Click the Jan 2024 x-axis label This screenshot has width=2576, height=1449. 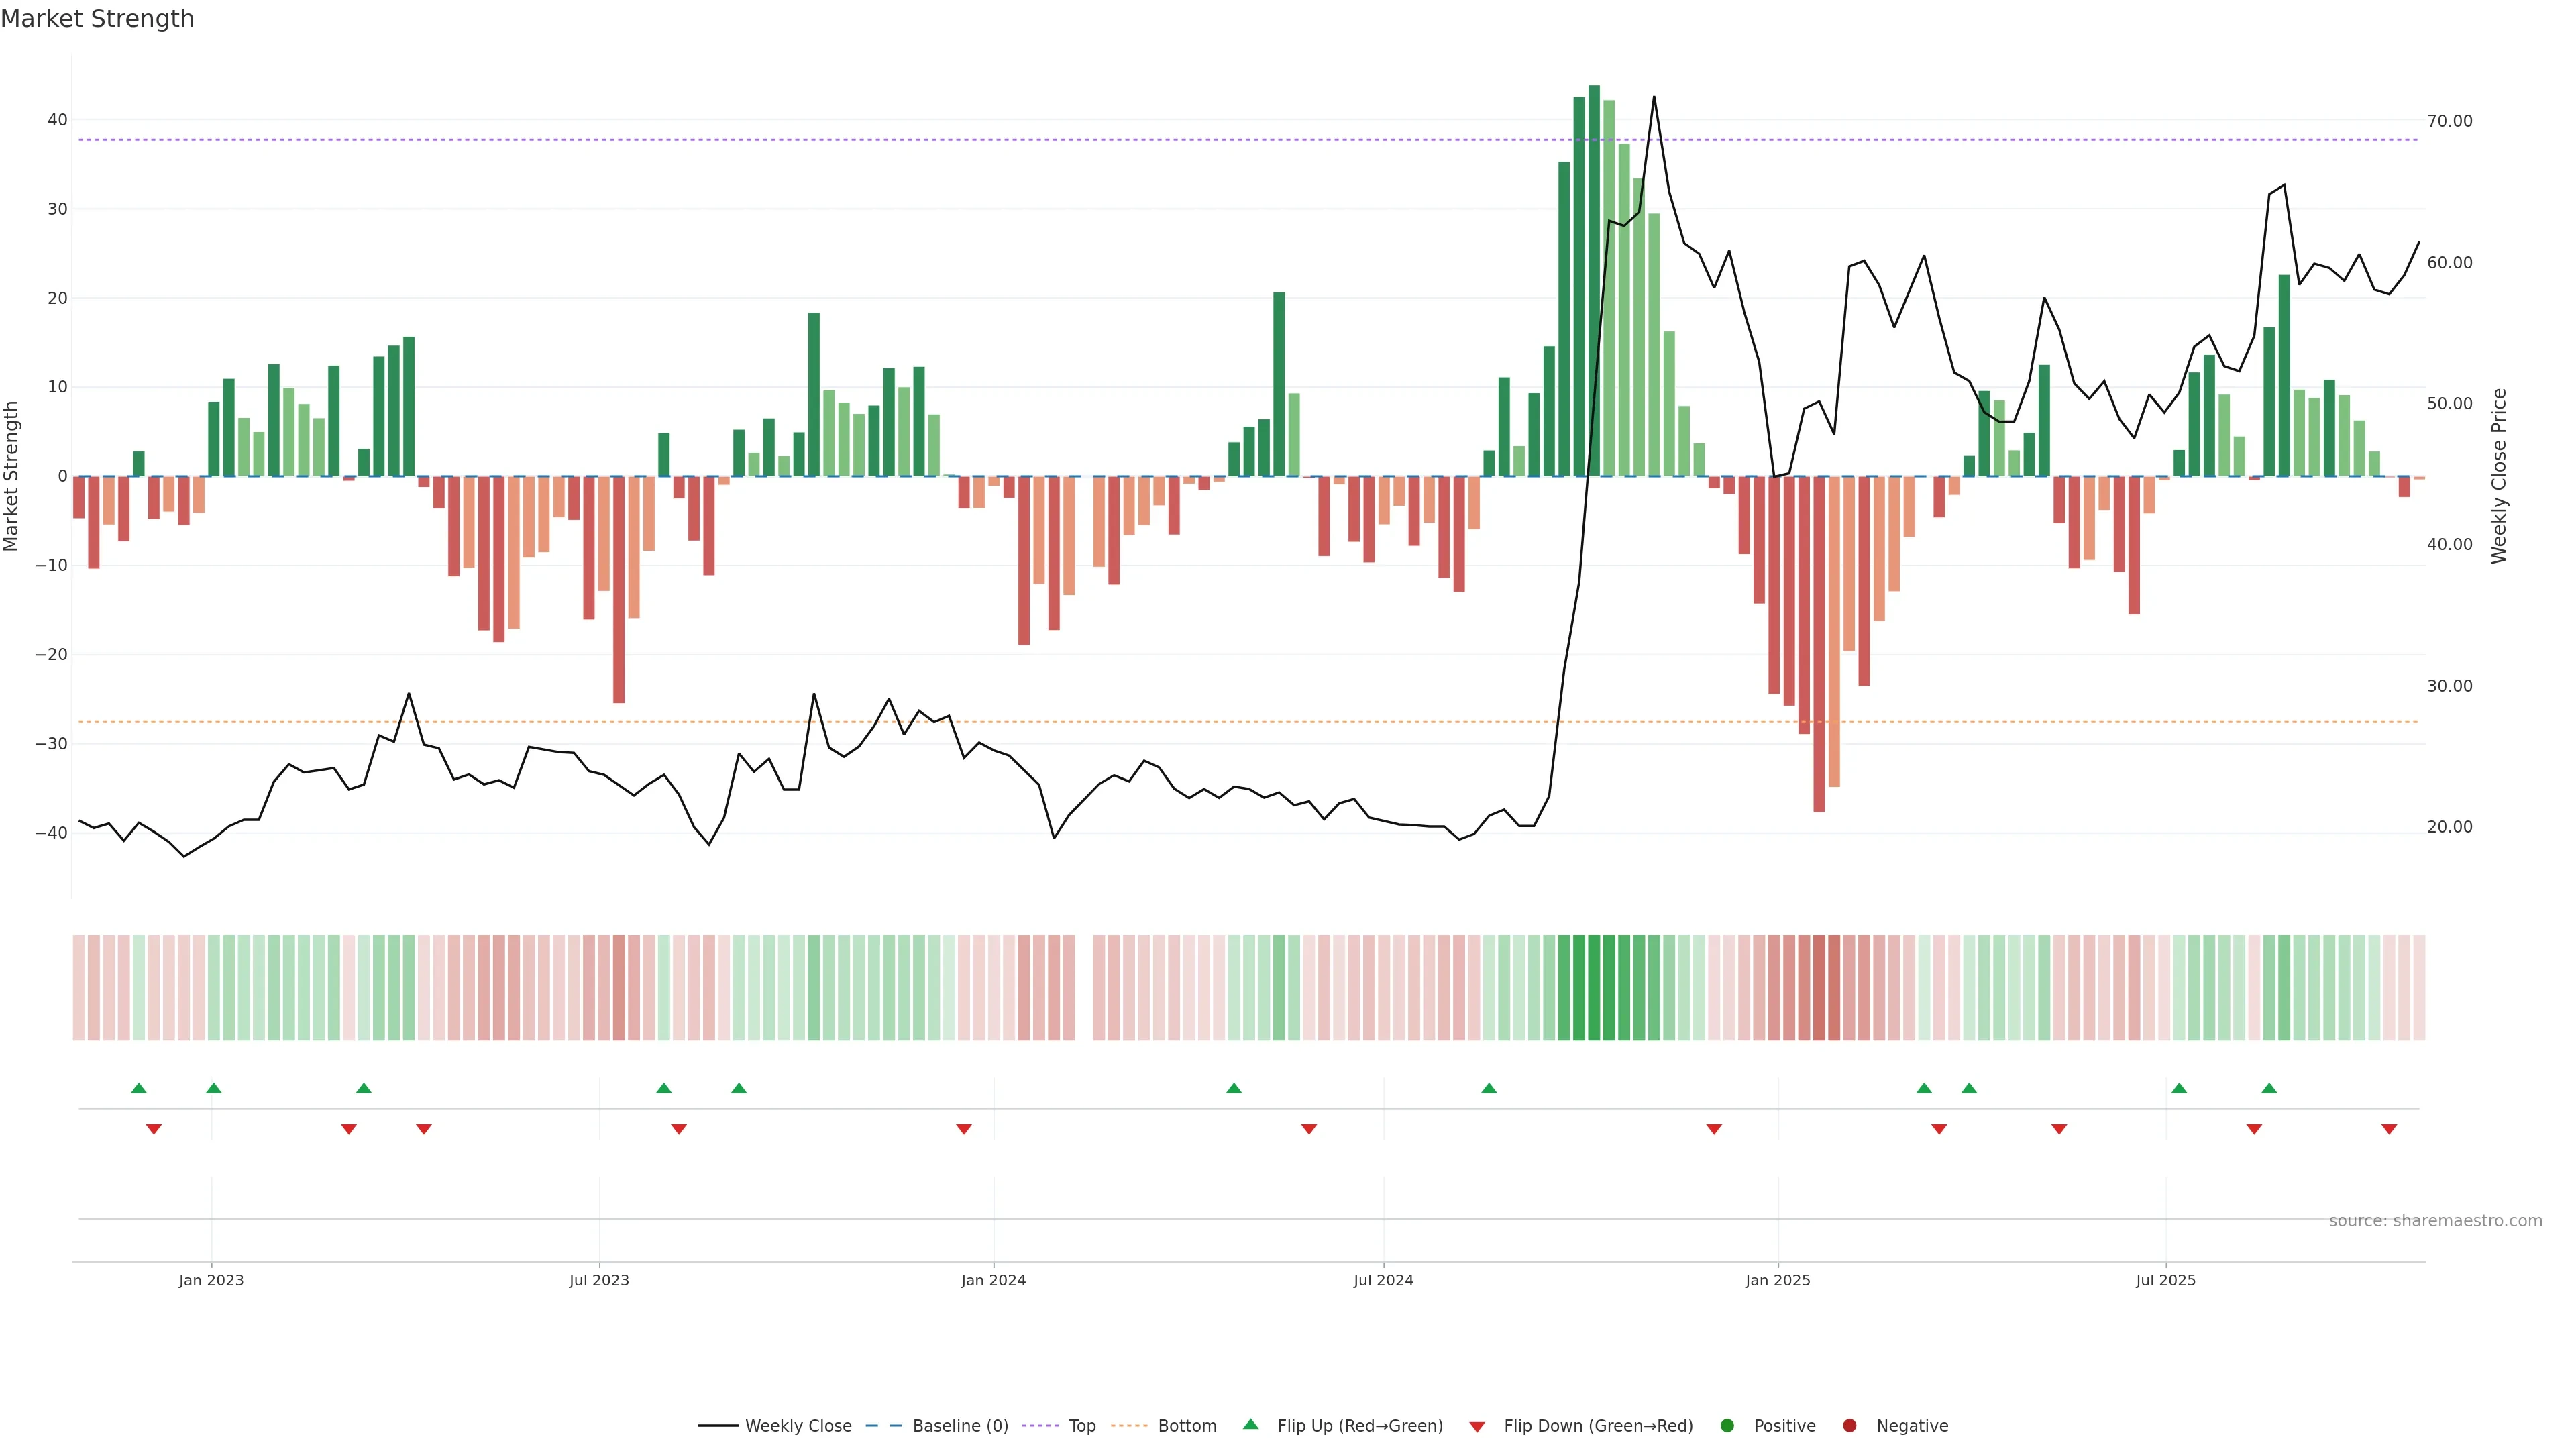993,1280
